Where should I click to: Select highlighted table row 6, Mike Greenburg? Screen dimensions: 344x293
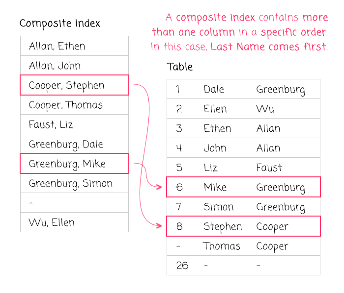243,187
